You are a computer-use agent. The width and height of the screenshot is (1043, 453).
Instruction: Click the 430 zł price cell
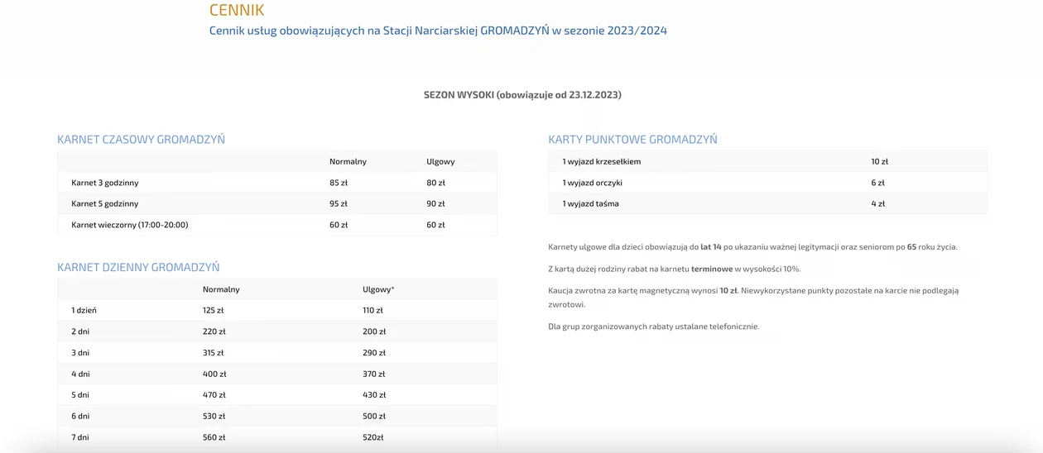(374, 395)
